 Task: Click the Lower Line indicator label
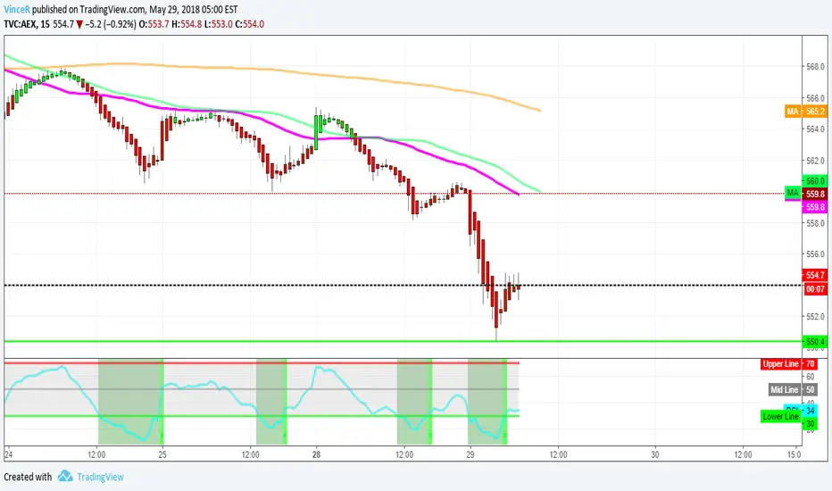pos(780,417)
